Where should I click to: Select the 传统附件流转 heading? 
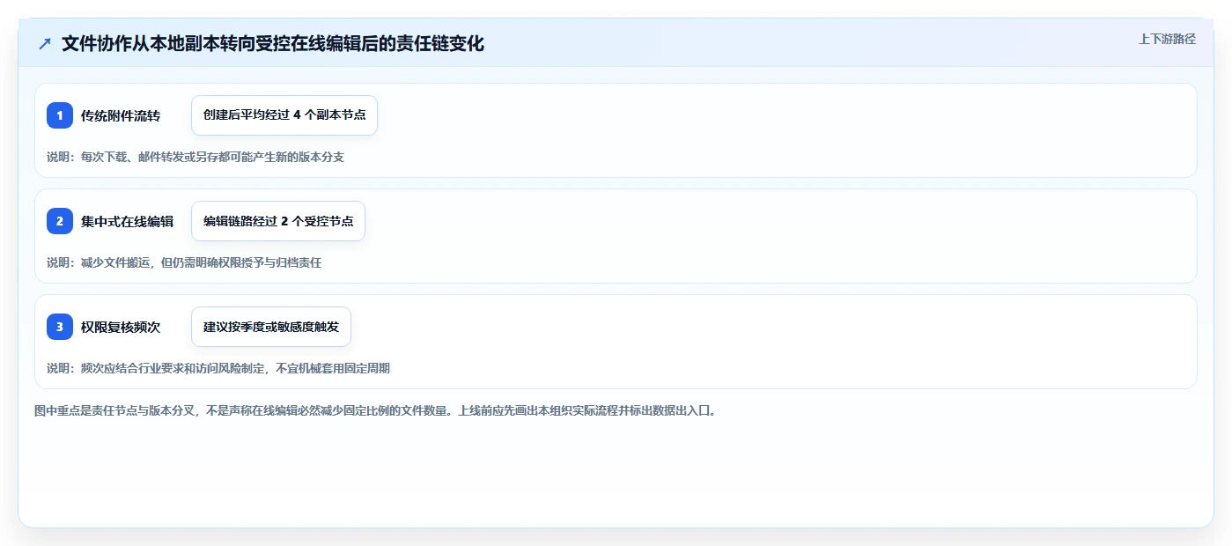tap(121, 115)
